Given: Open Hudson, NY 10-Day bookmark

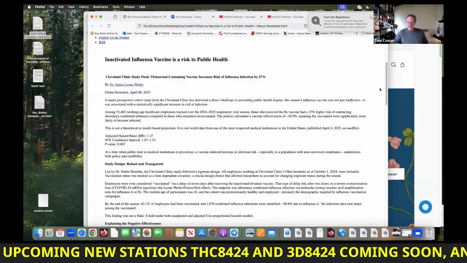Looking at the screenshot, I should click(330, 33).
